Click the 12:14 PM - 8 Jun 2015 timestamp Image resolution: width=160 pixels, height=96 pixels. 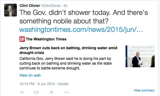pos(37,84)
